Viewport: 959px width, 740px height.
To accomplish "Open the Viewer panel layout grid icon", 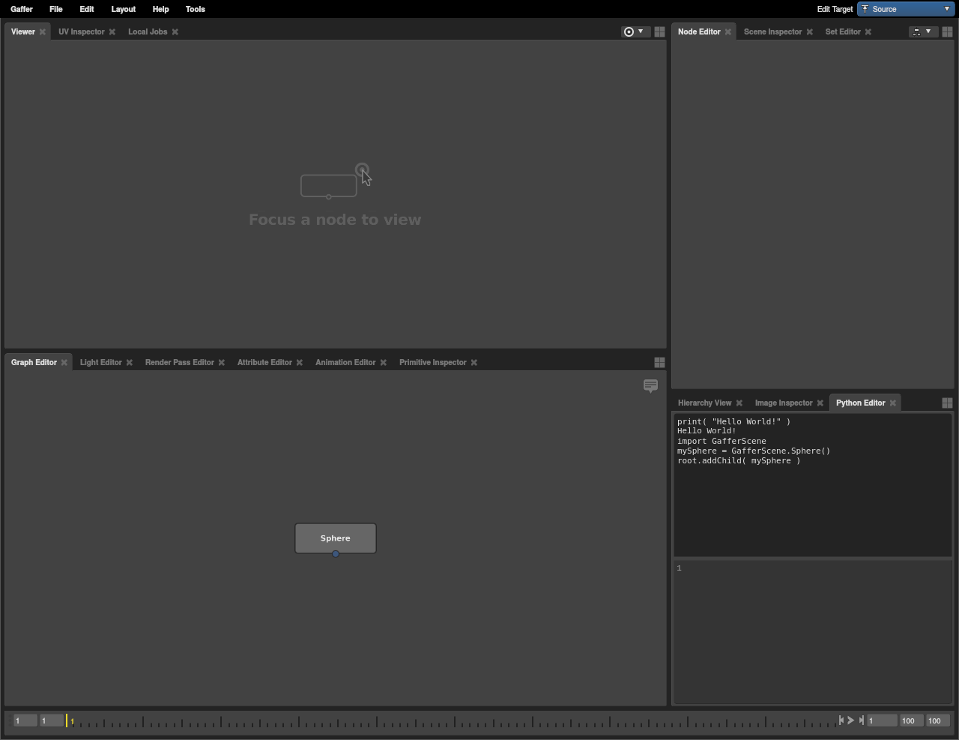I will click(x=659, y=32).
